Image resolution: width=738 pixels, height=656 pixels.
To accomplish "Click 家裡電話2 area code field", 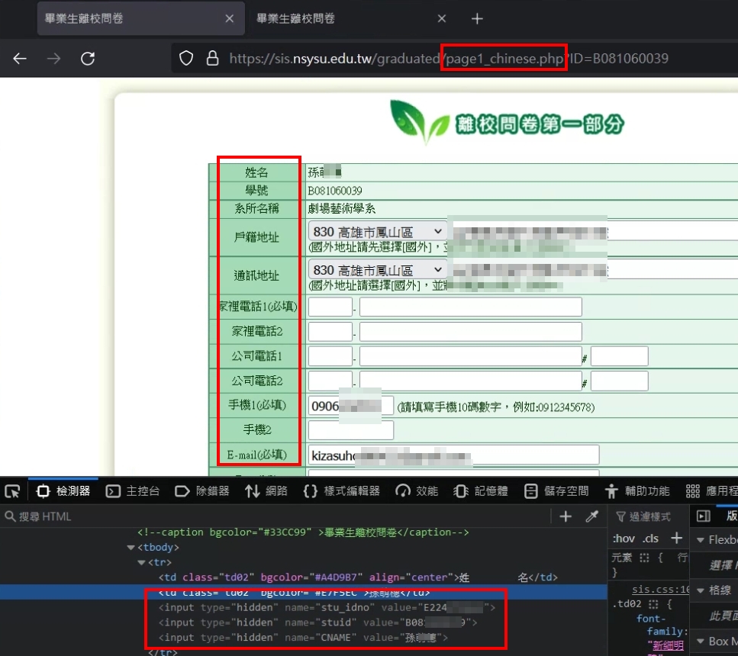I will click(330, 332).
